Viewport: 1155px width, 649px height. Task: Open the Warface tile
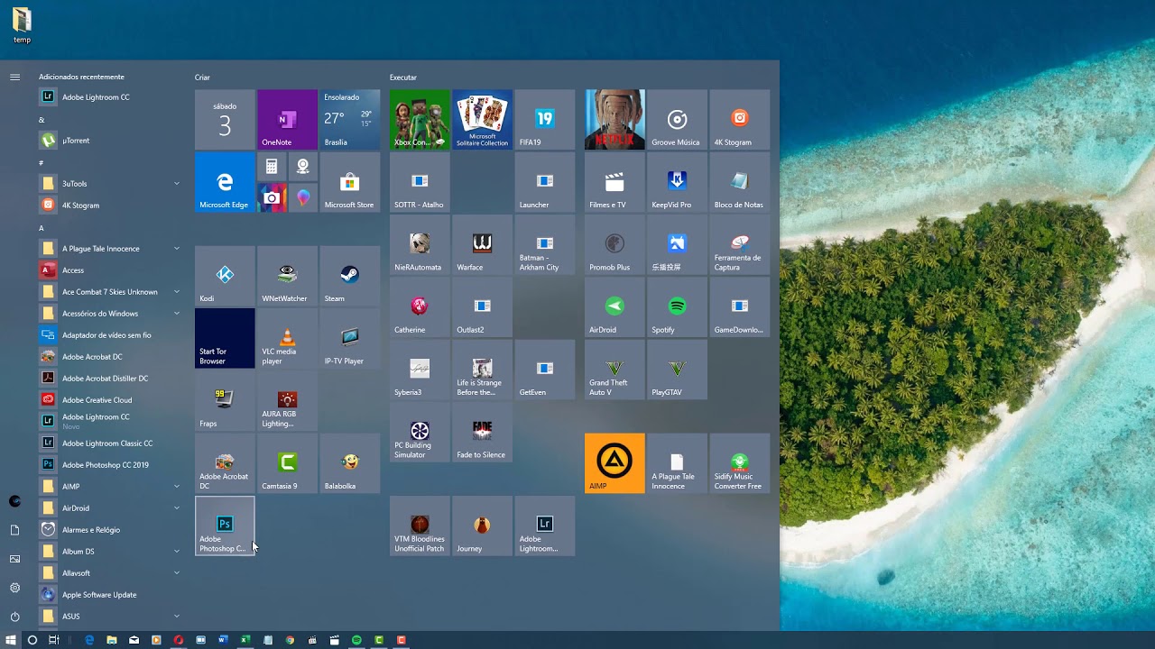click(x=482, y=244)
